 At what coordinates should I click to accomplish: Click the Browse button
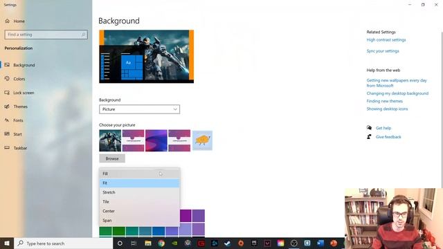[112, 158]
